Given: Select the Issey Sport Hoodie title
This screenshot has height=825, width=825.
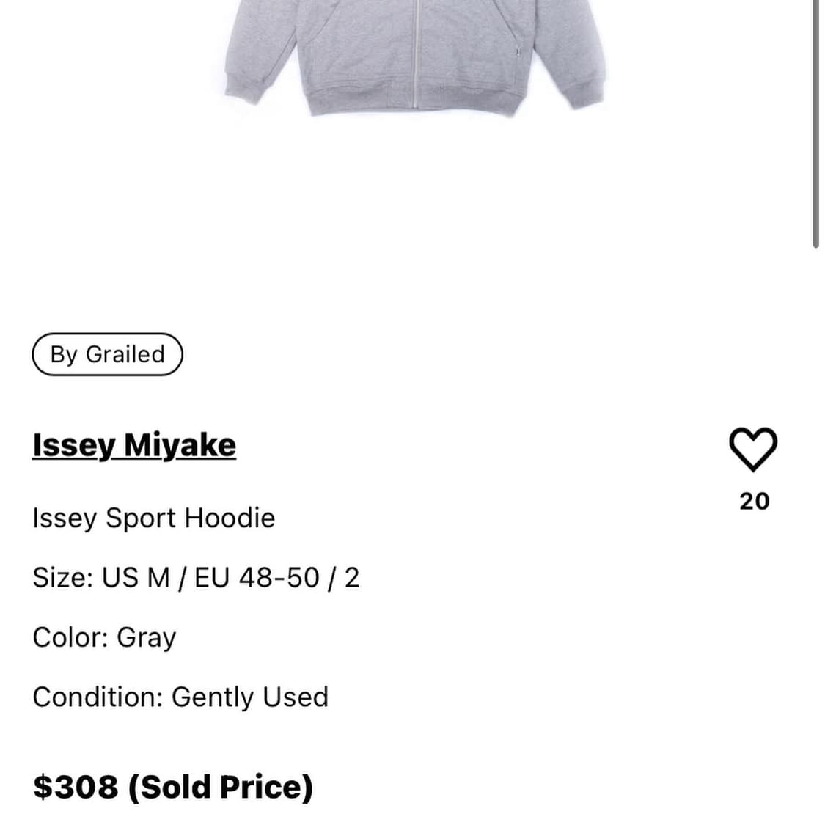Looking at the screenshot, I should (x=154, y=518).
